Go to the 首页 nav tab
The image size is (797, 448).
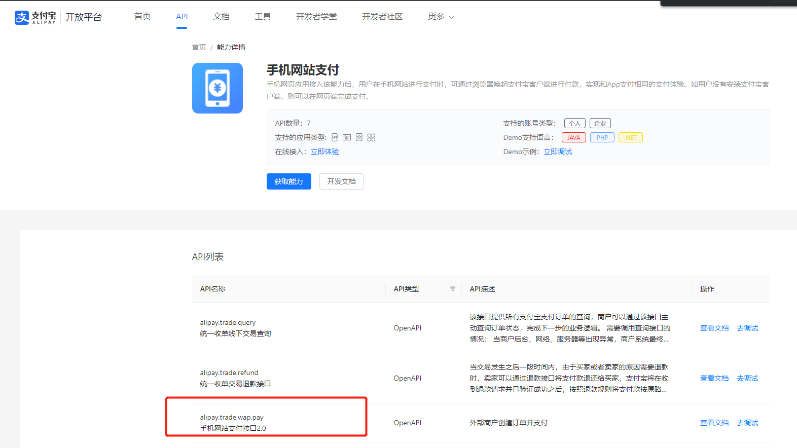coord(142,17)
